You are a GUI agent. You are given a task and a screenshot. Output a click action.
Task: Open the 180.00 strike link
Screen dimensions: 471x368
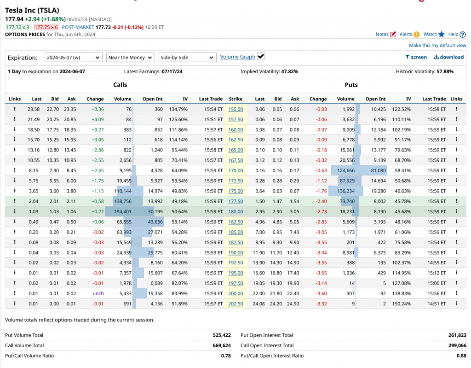(x=235, y=211)
